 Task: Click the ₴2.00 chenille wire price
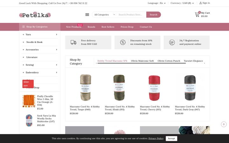40,109
